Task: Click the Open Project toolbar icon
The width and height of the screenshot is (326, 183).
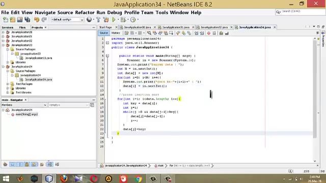Action: pos(20,20)
